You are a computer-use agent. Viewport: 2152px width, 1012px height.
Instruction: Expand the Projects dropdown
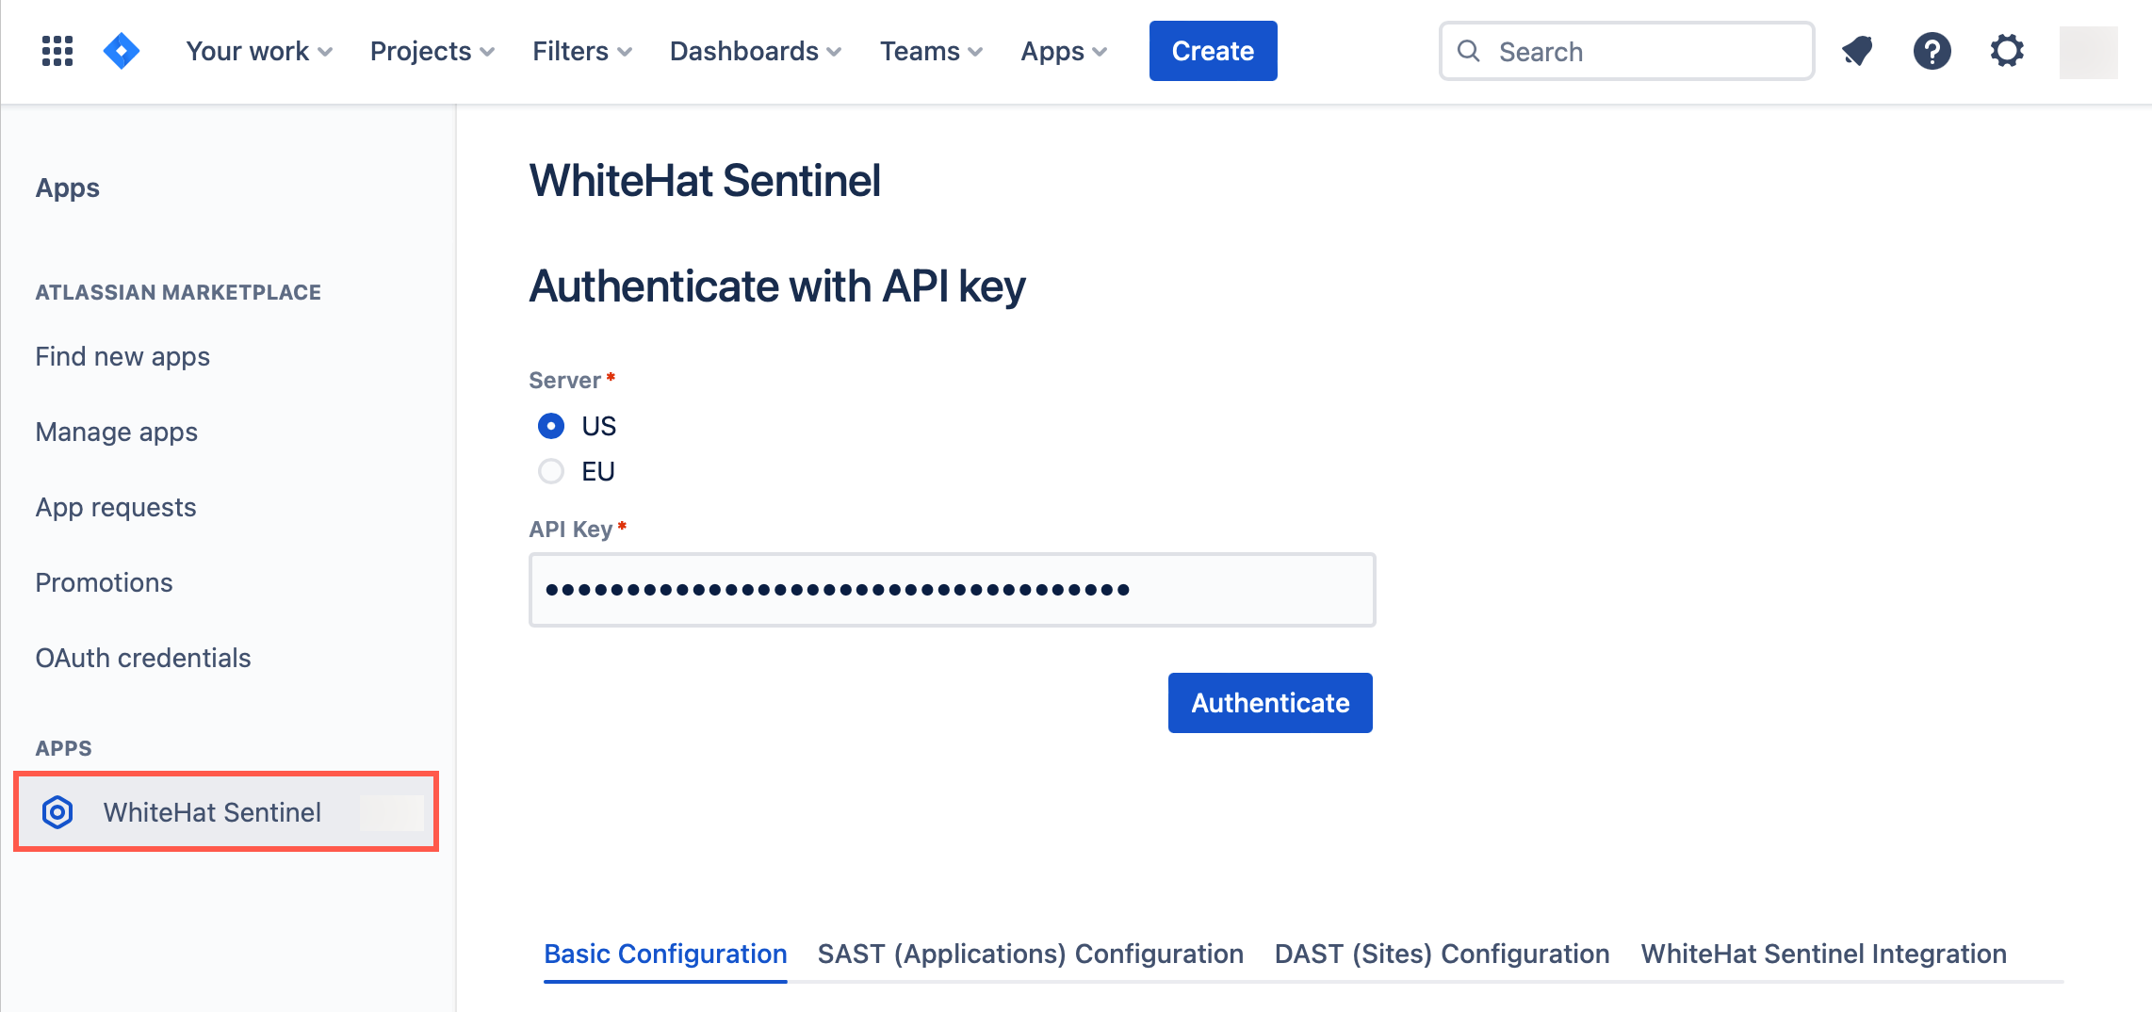432,51
